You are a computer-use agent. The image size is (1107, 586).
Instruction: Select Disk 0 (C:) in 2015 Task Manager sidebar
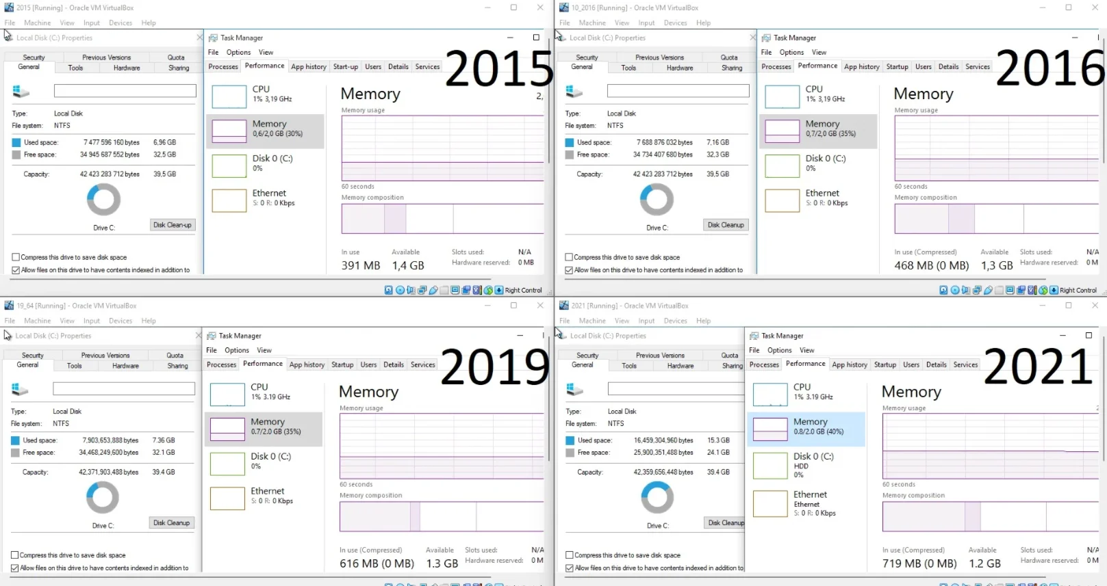(x=266, y=165)
